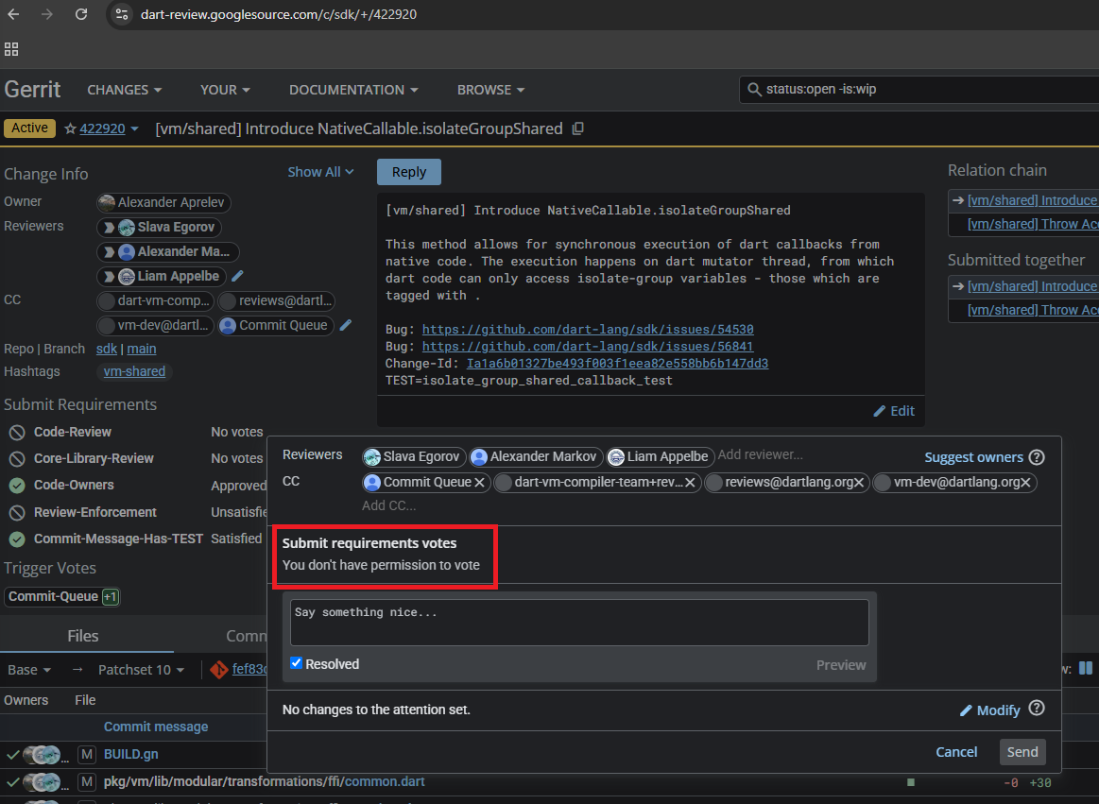The image size is (1099, 804).
Task: Open the github issue 56841 link
Action: 588,347
